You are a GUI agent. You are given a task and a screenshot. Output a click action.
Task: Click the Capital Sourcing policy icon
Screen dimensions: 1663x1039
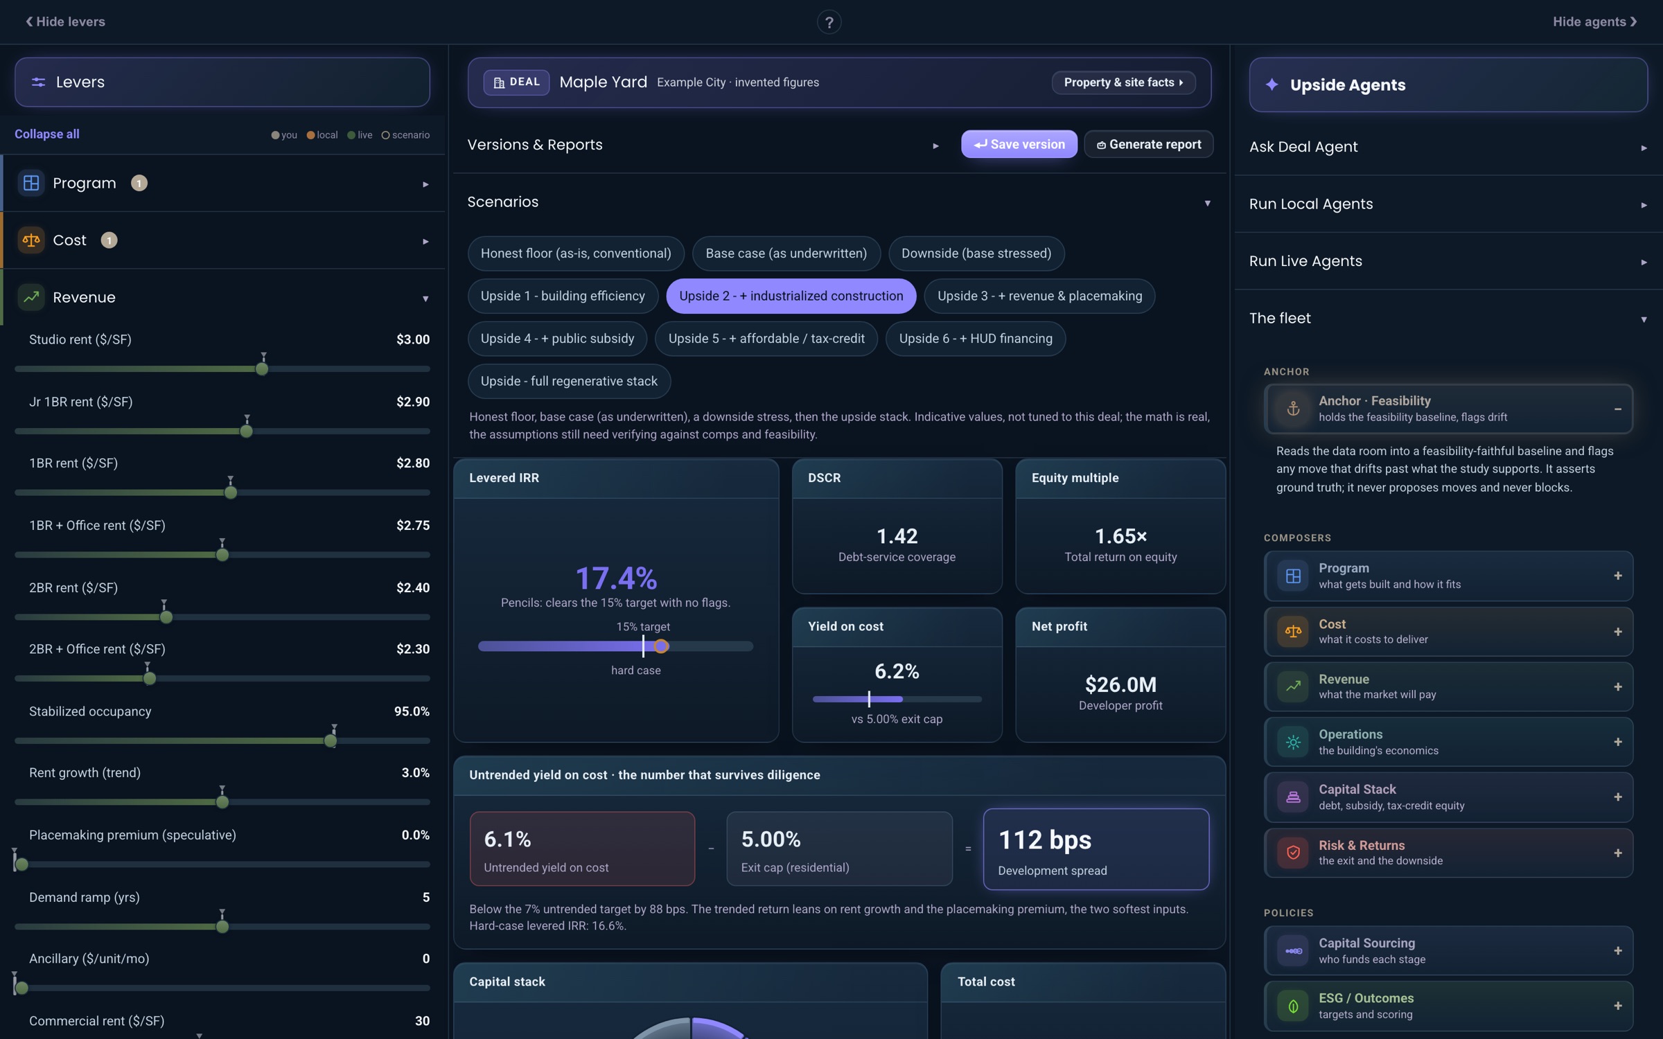click(x=1293, y=951)
